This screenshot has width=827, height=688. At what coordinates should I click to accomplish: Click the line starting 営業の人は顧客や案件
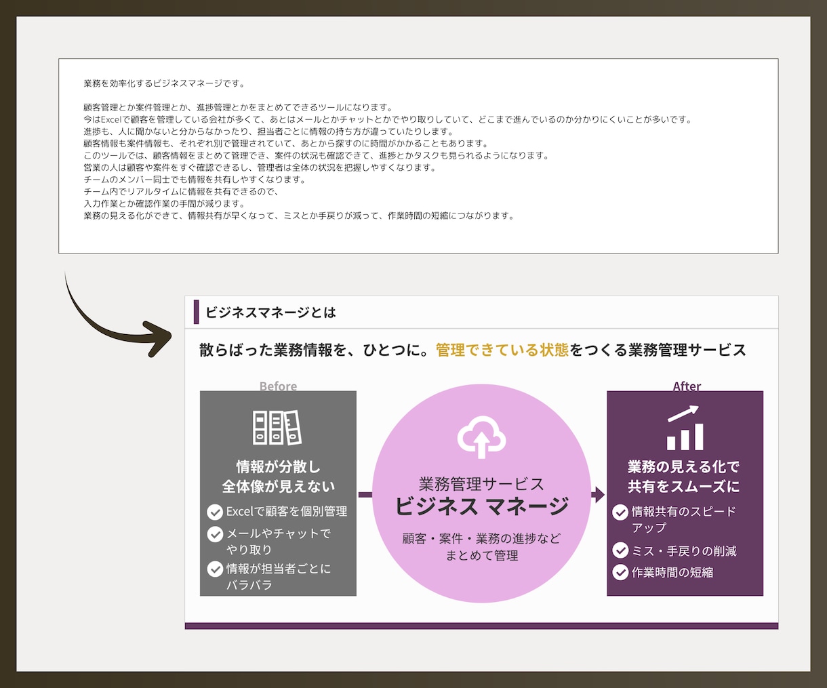260,167
